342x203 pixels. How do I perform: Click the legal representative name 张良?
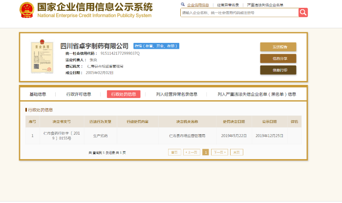(93, 60)
